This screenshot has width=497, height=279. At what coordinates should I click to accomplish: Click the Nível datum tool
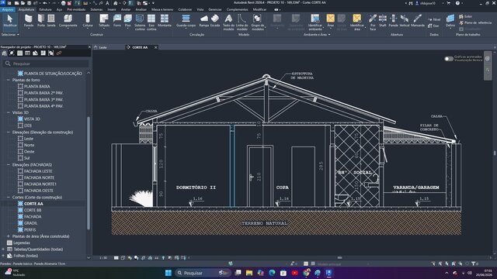[x=434, y=19]
